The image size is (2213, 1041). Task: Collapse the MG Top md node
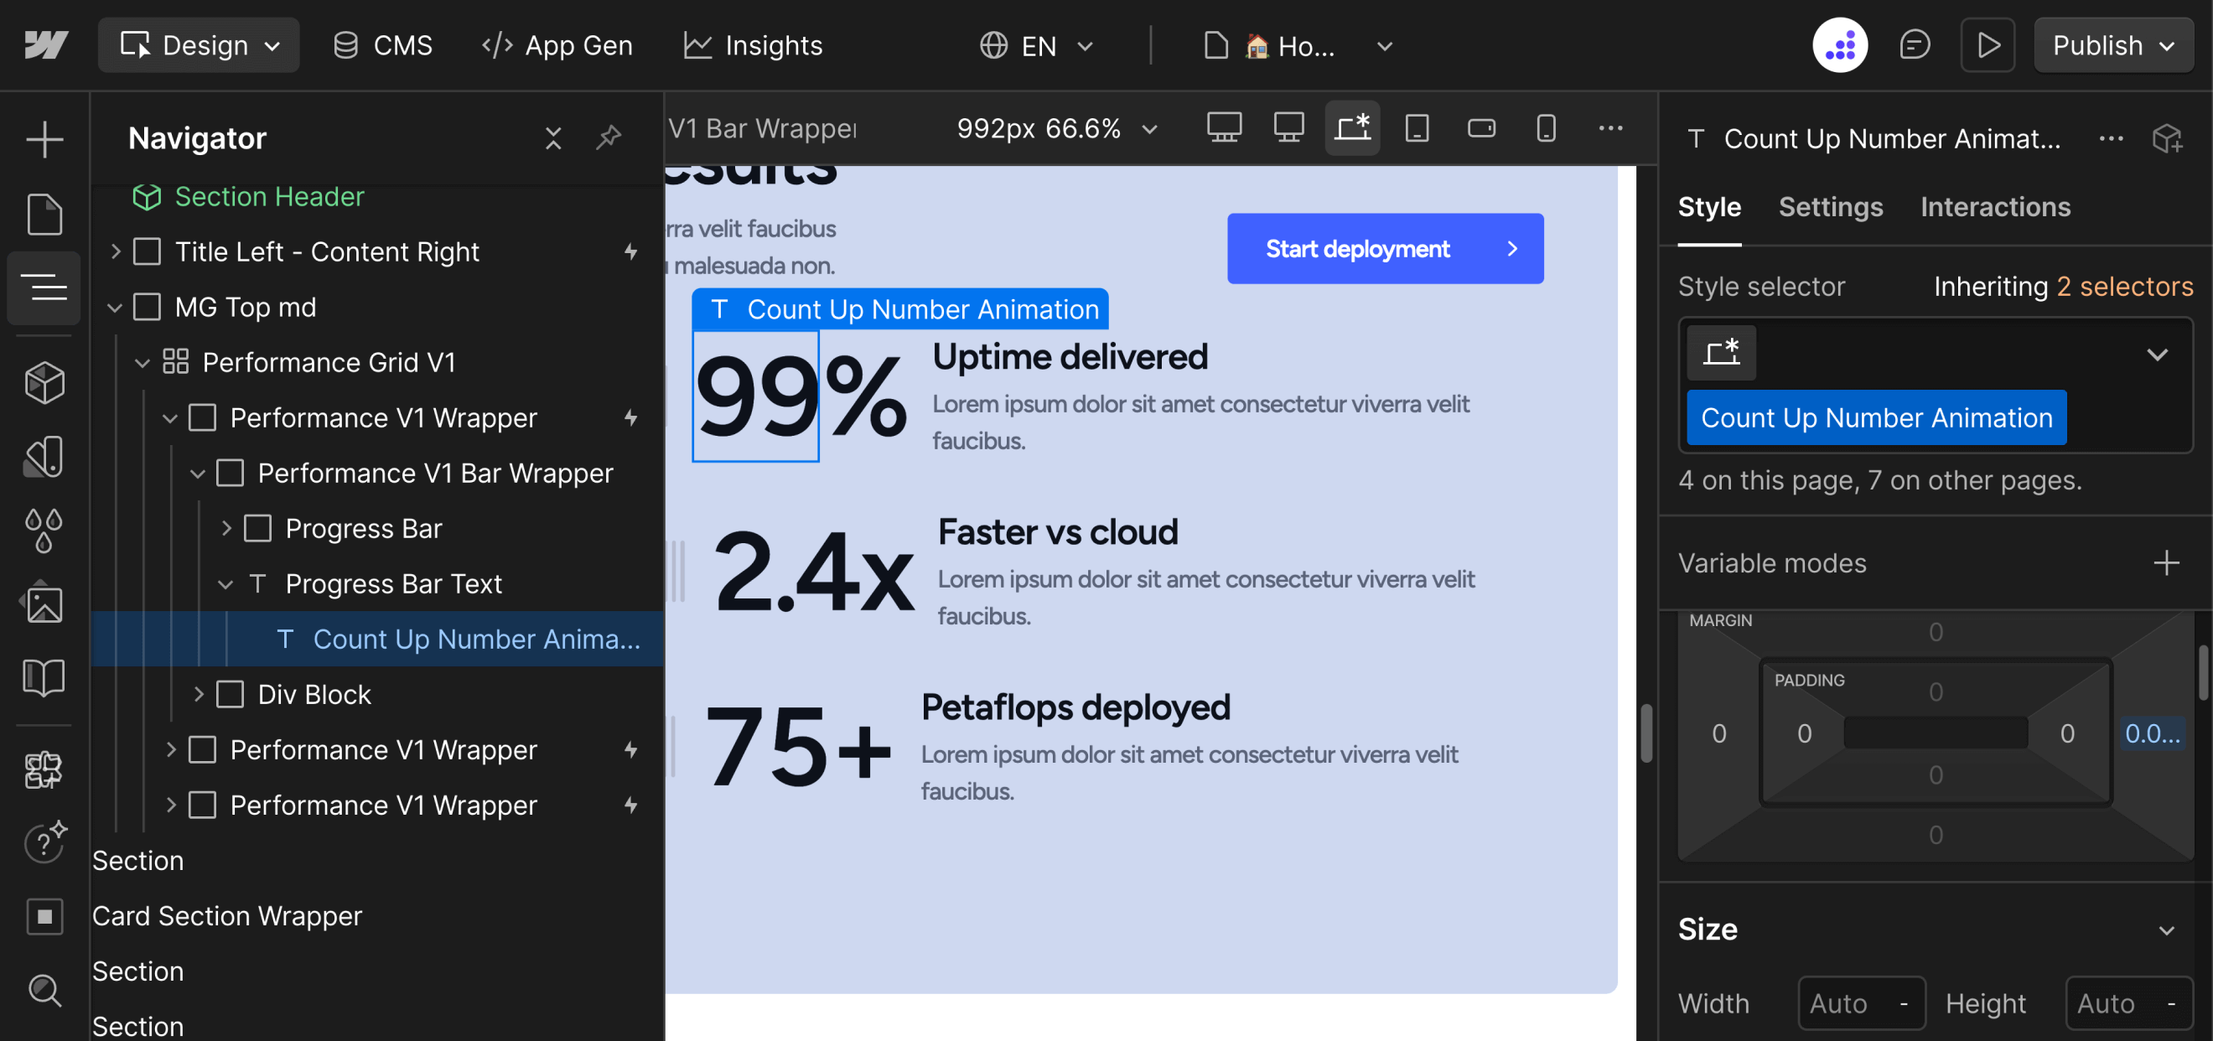click(116, 308)
